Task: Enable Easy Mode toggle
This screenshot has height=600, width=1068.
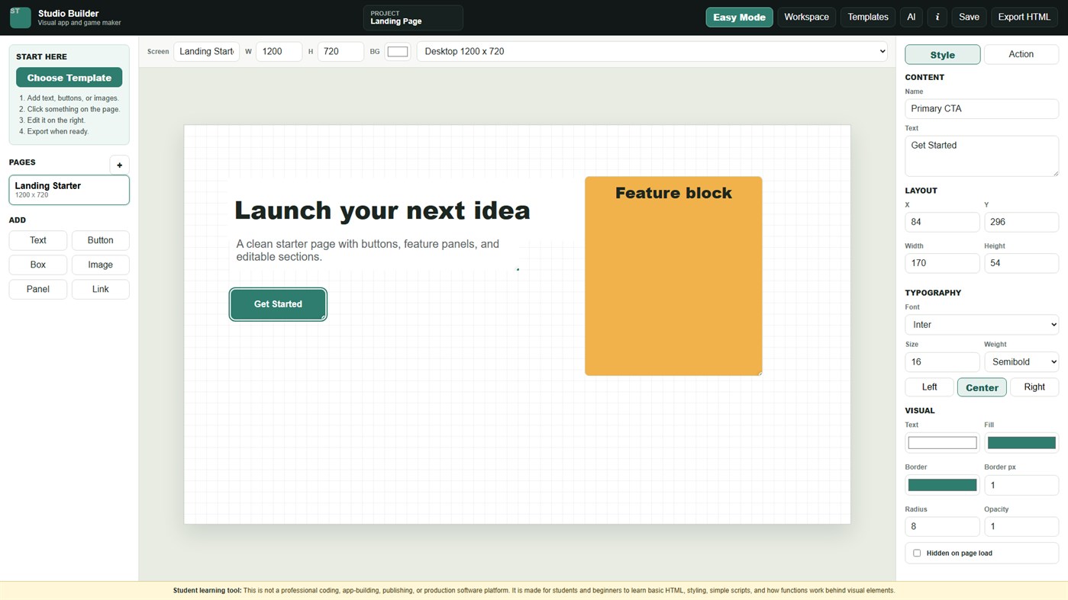Action: point(739,17)
